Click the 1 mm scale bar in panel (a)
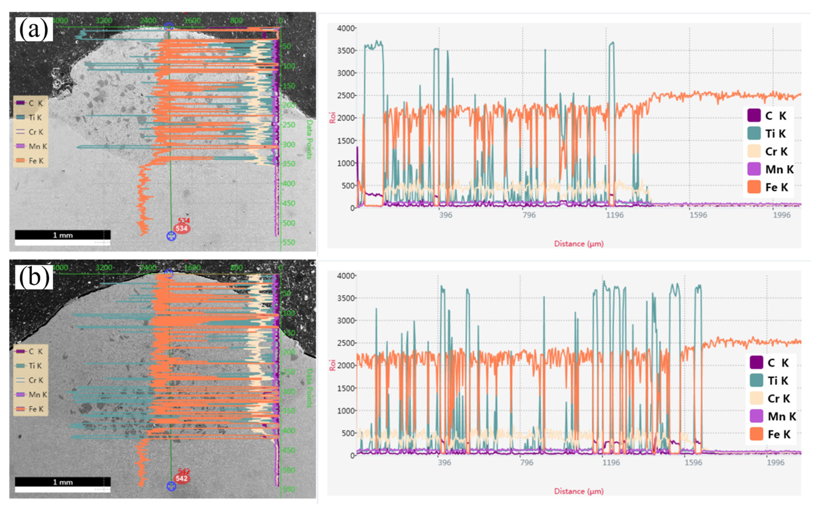 pos(62,235)
